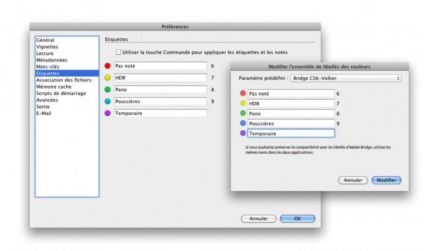Click shortcut number 9 in Modifier dialog

click(338, 124)
